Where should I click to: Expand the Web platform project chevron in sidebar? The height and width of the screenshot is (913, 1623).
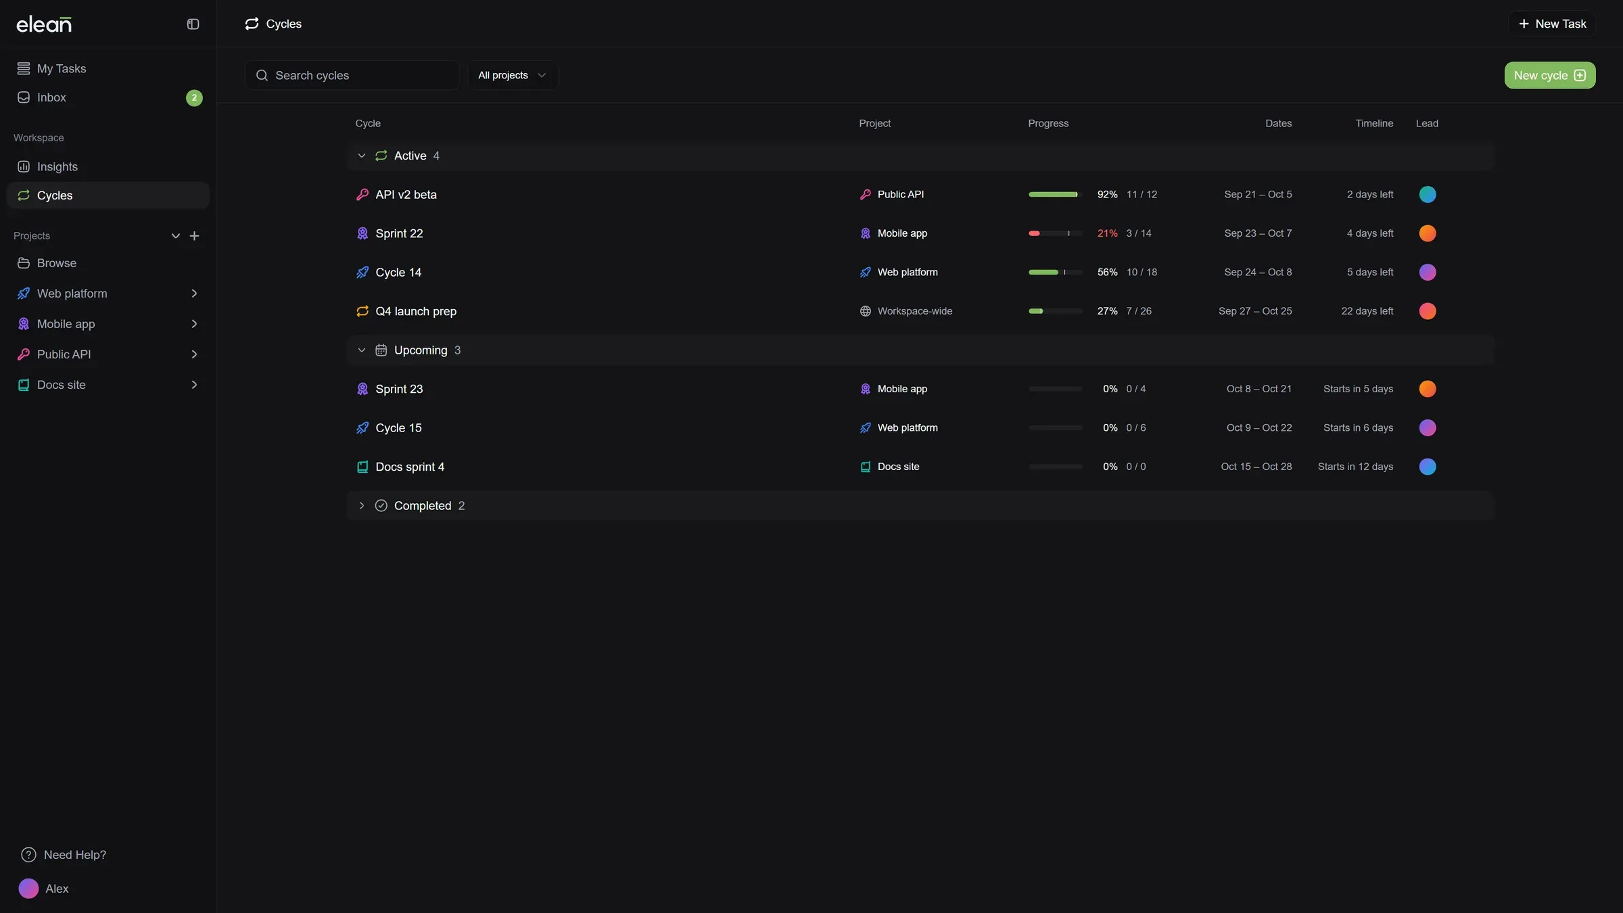click(x=194, y=294)
